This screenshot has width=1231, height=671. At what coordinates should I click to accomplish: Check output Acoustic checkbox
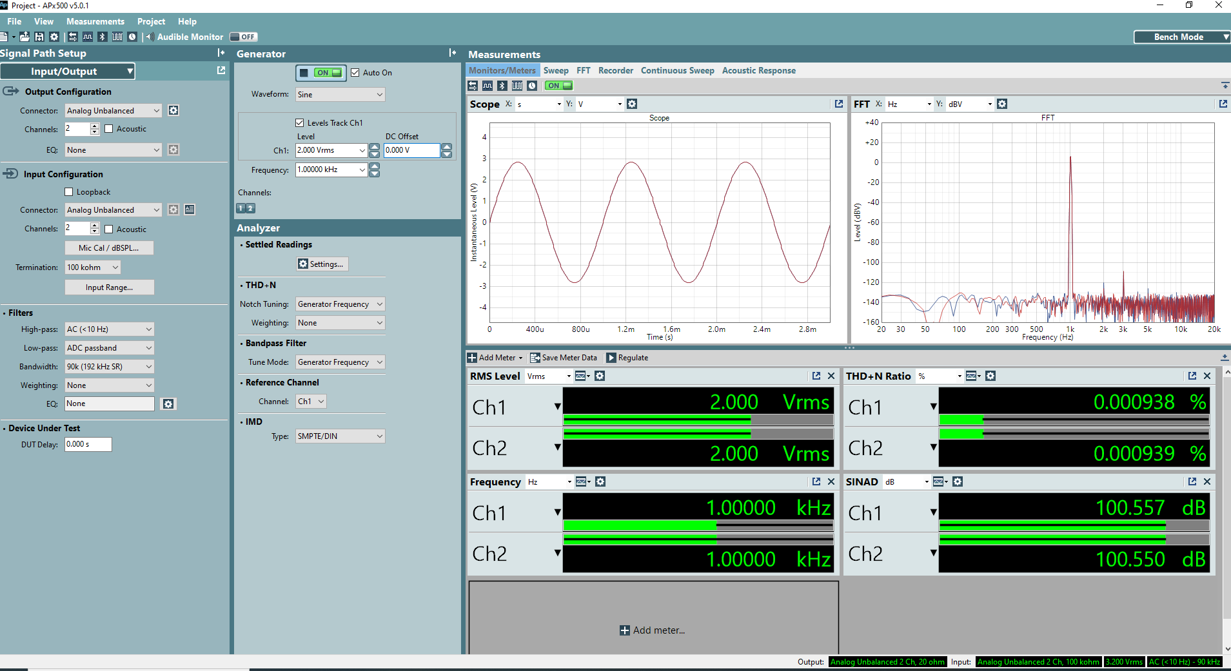point(109,129)
